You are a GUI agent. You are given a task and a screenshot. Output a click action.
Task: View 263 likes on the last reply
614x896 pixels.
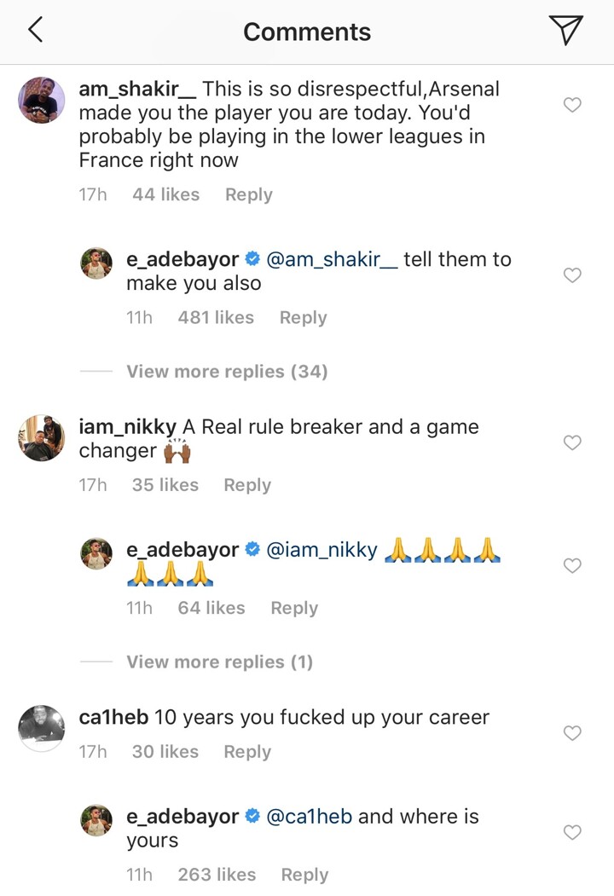click(217, 875)
